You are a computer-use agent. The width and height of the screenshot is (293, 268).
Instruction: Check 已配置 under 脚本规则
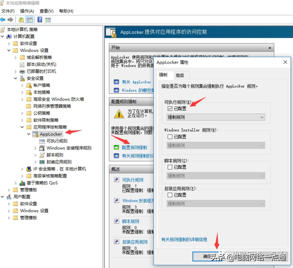point(170,167)
